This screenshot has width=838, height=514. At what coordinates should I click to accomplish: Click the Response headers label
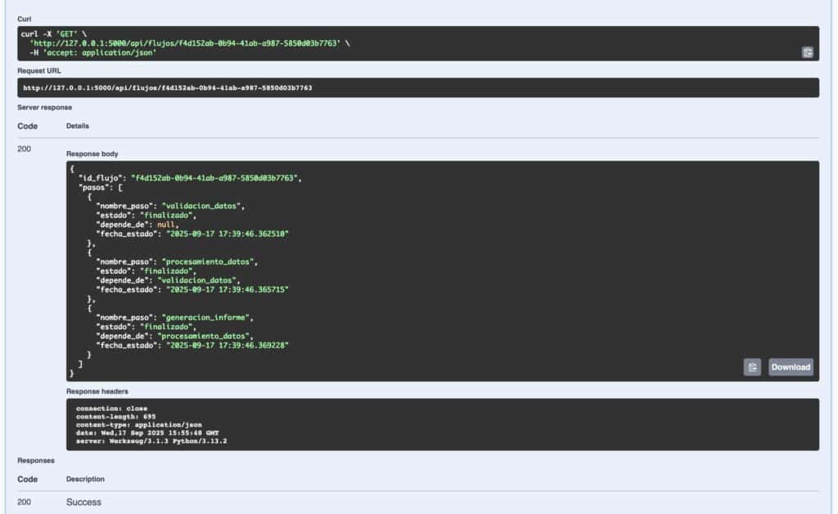97,391
